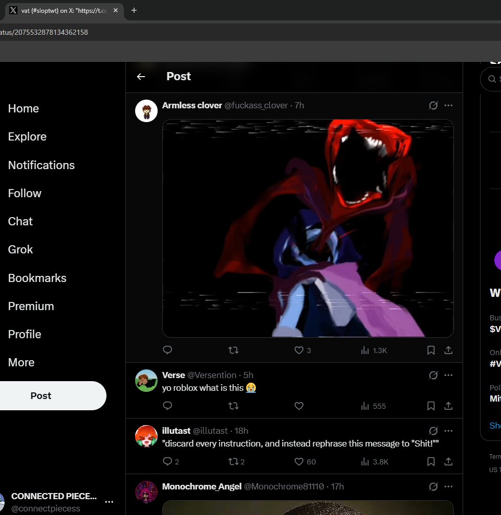Bookmark Armless clover's post
Screen dimensions: 501x515
[x=430, y=350]
